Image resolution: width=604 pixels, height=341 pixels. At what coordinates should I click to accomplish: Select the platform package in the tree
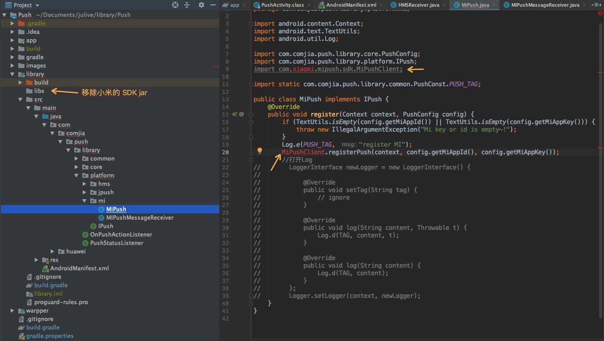click(x=98, y=175)
